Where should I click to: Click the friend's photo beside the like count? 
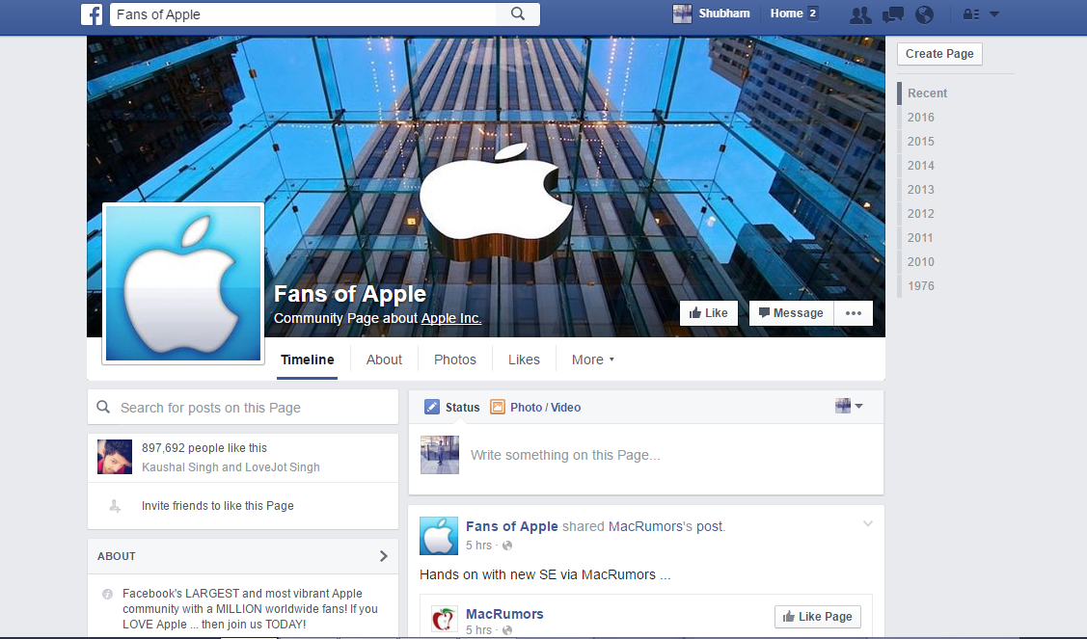pyautogui.click(x=115, y=457)
